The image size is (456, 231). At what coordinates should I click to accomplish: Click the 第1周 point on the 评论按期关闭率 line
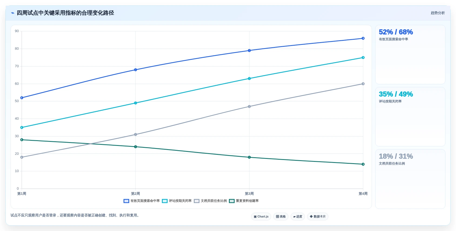[22, 128]
